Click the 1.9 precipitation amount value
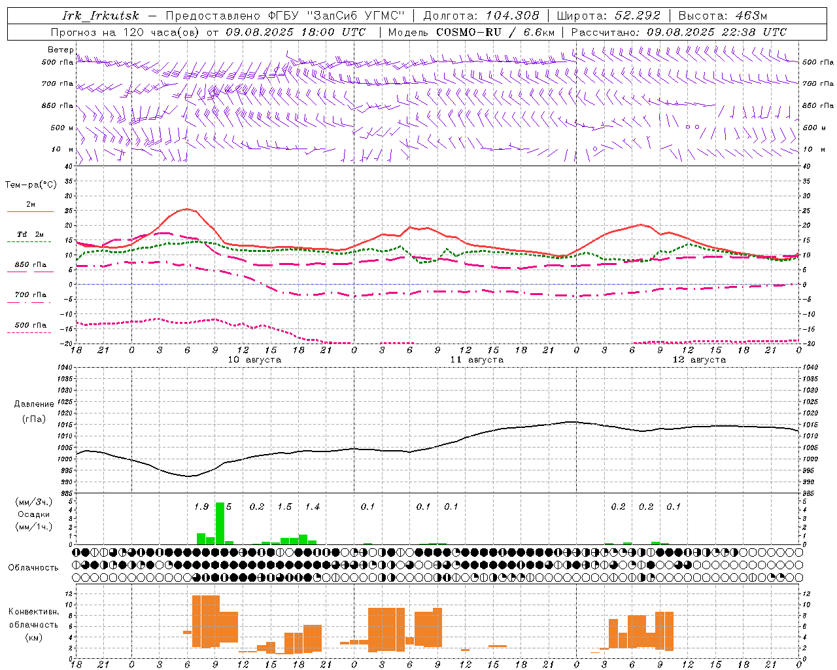This screenshot has height=670, width=837. pos(201,506)
